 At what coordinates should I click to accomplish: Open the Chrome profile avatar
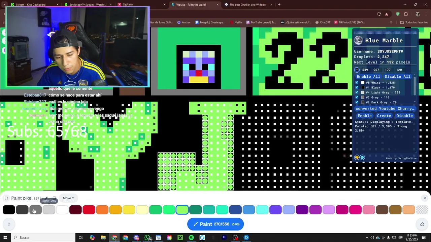tap(418, 14)
